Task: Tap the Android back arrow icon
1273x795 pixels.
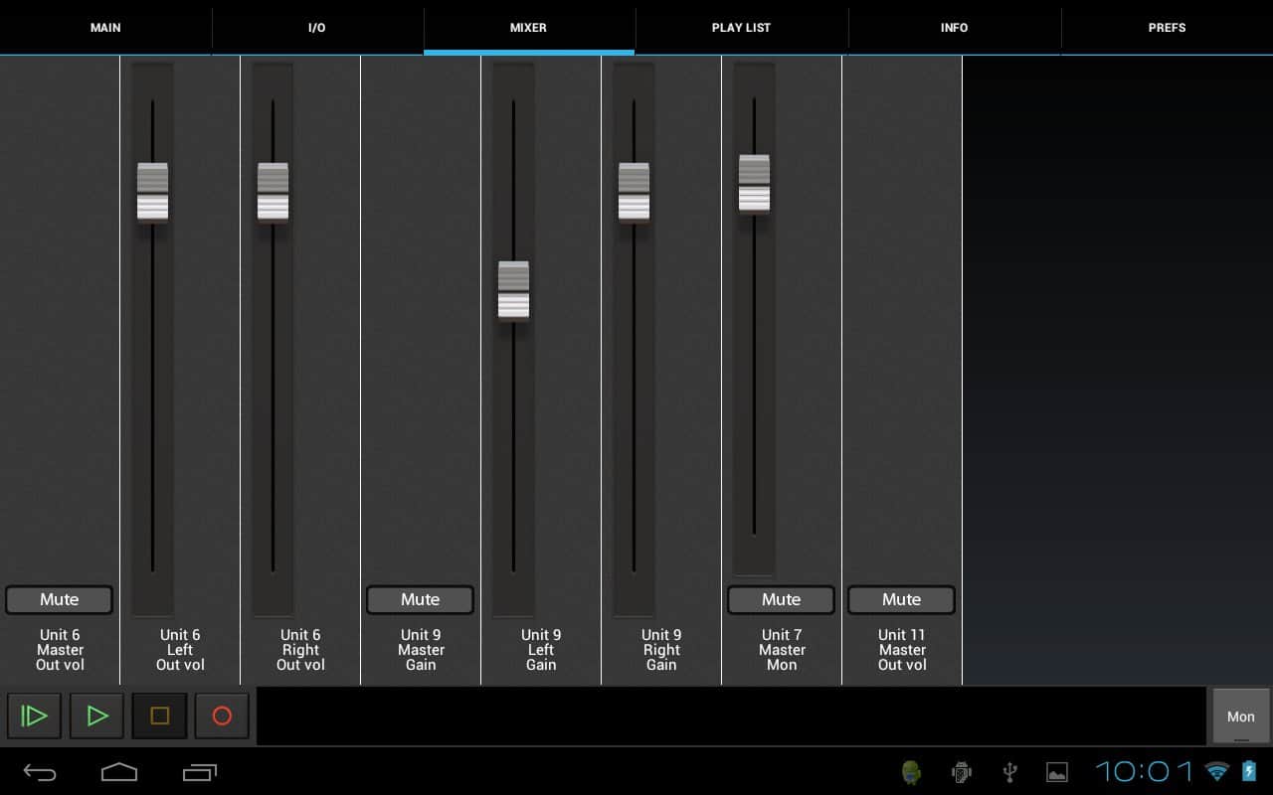Action: click(x=40, y=772)
